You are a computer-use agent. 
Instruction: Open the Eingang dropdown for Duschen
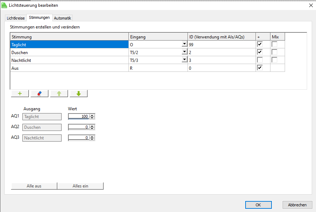pyautogui.click(x=184, y=52)
